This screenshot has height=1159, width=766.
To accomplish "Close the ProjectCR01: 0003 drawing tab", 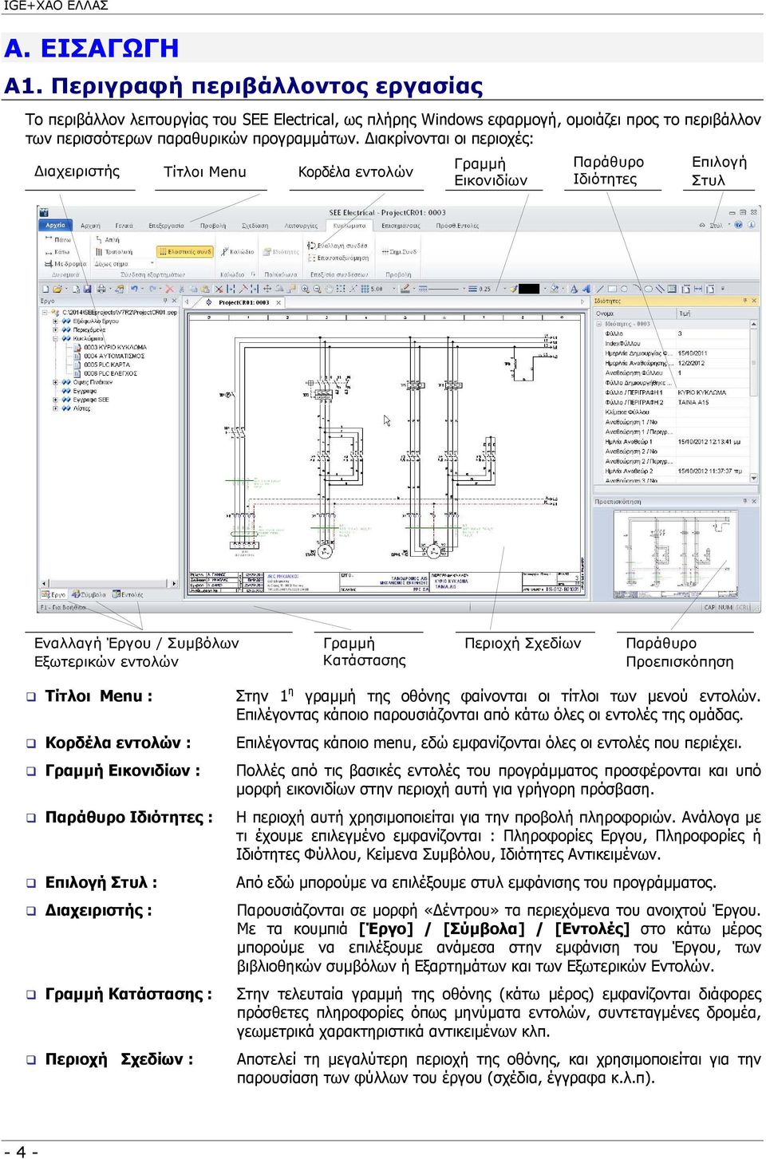I will pyautogui.click(x=278, y=303).
